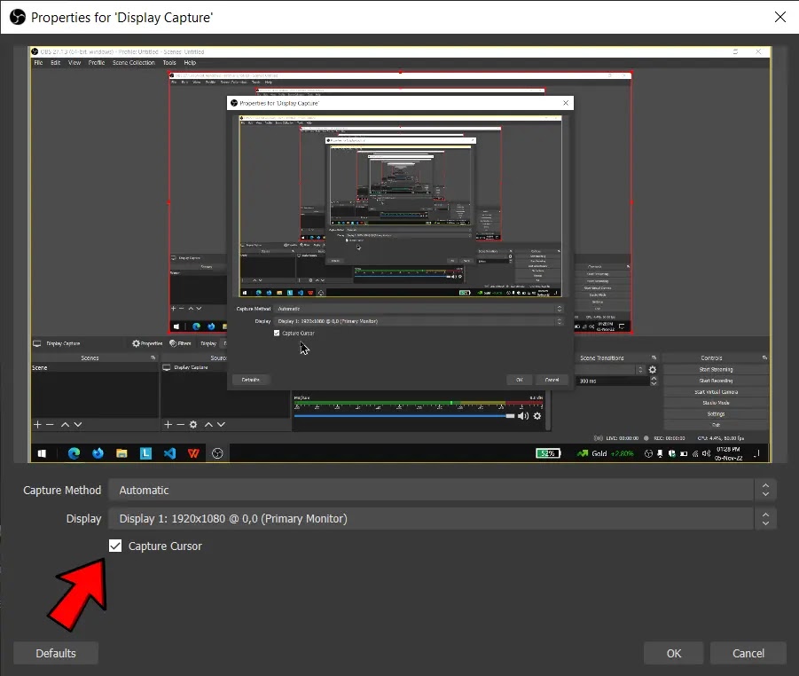Open blue L app on previewed taskbar

[145, 453]
